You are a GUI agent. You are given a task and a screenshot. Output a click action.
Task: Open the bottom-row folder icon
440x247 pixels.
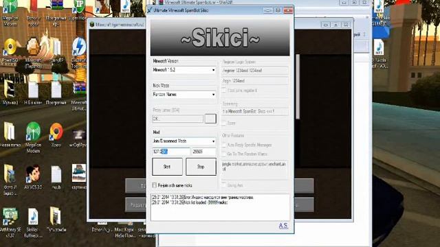pyautogui.click(x=56, y=215)
